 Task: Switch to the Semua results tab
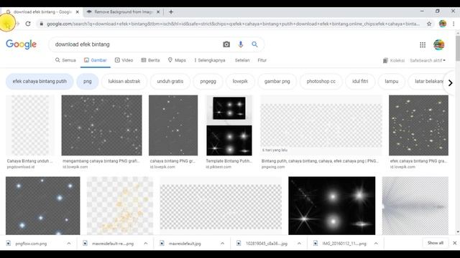[65, 60]
